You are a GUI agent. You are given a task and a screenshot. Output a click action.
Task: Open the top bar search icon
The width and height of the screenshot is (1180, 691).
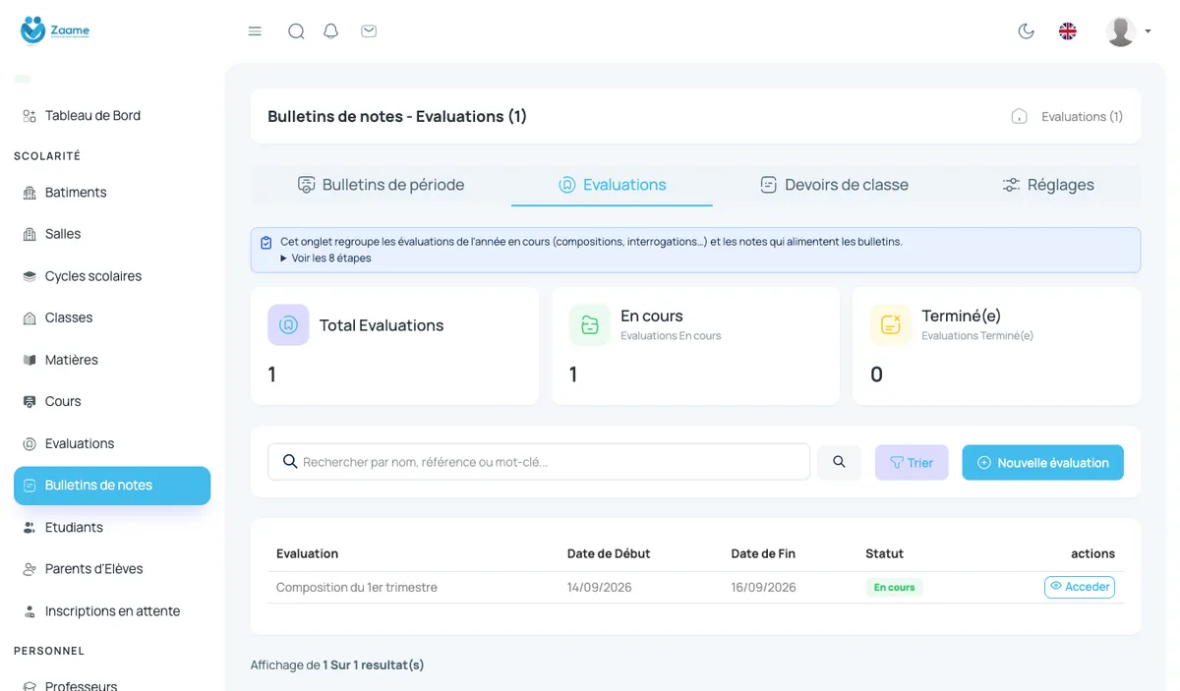(x=296, y=31)
